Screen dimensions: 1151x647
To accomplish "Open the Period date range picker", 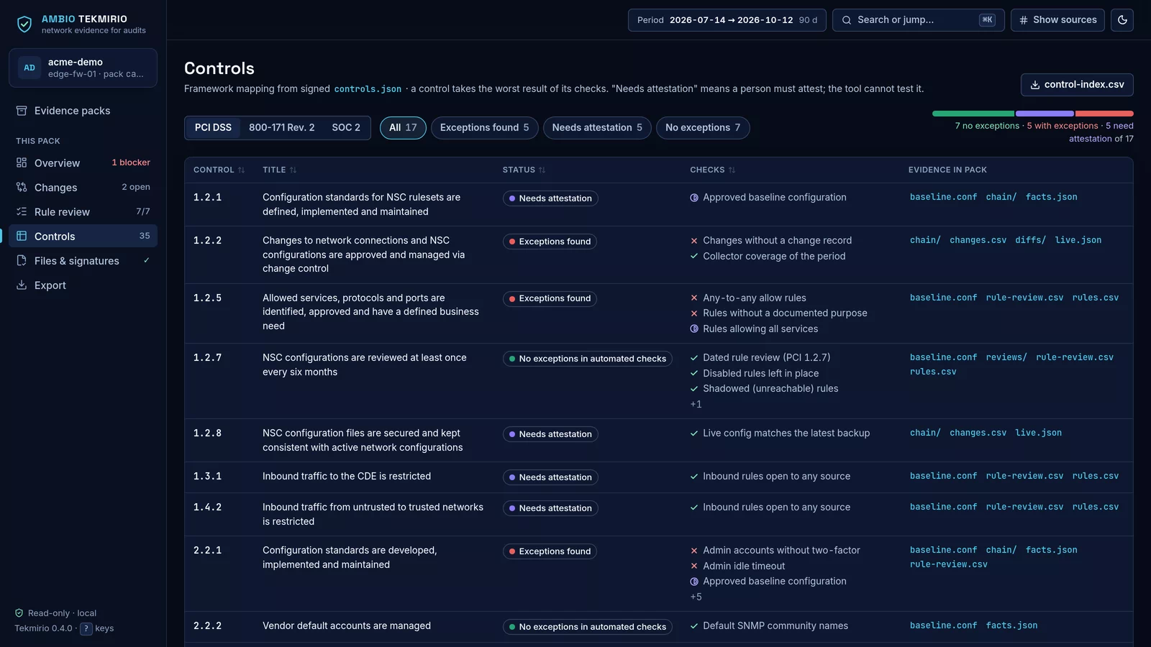I will 727,20.
